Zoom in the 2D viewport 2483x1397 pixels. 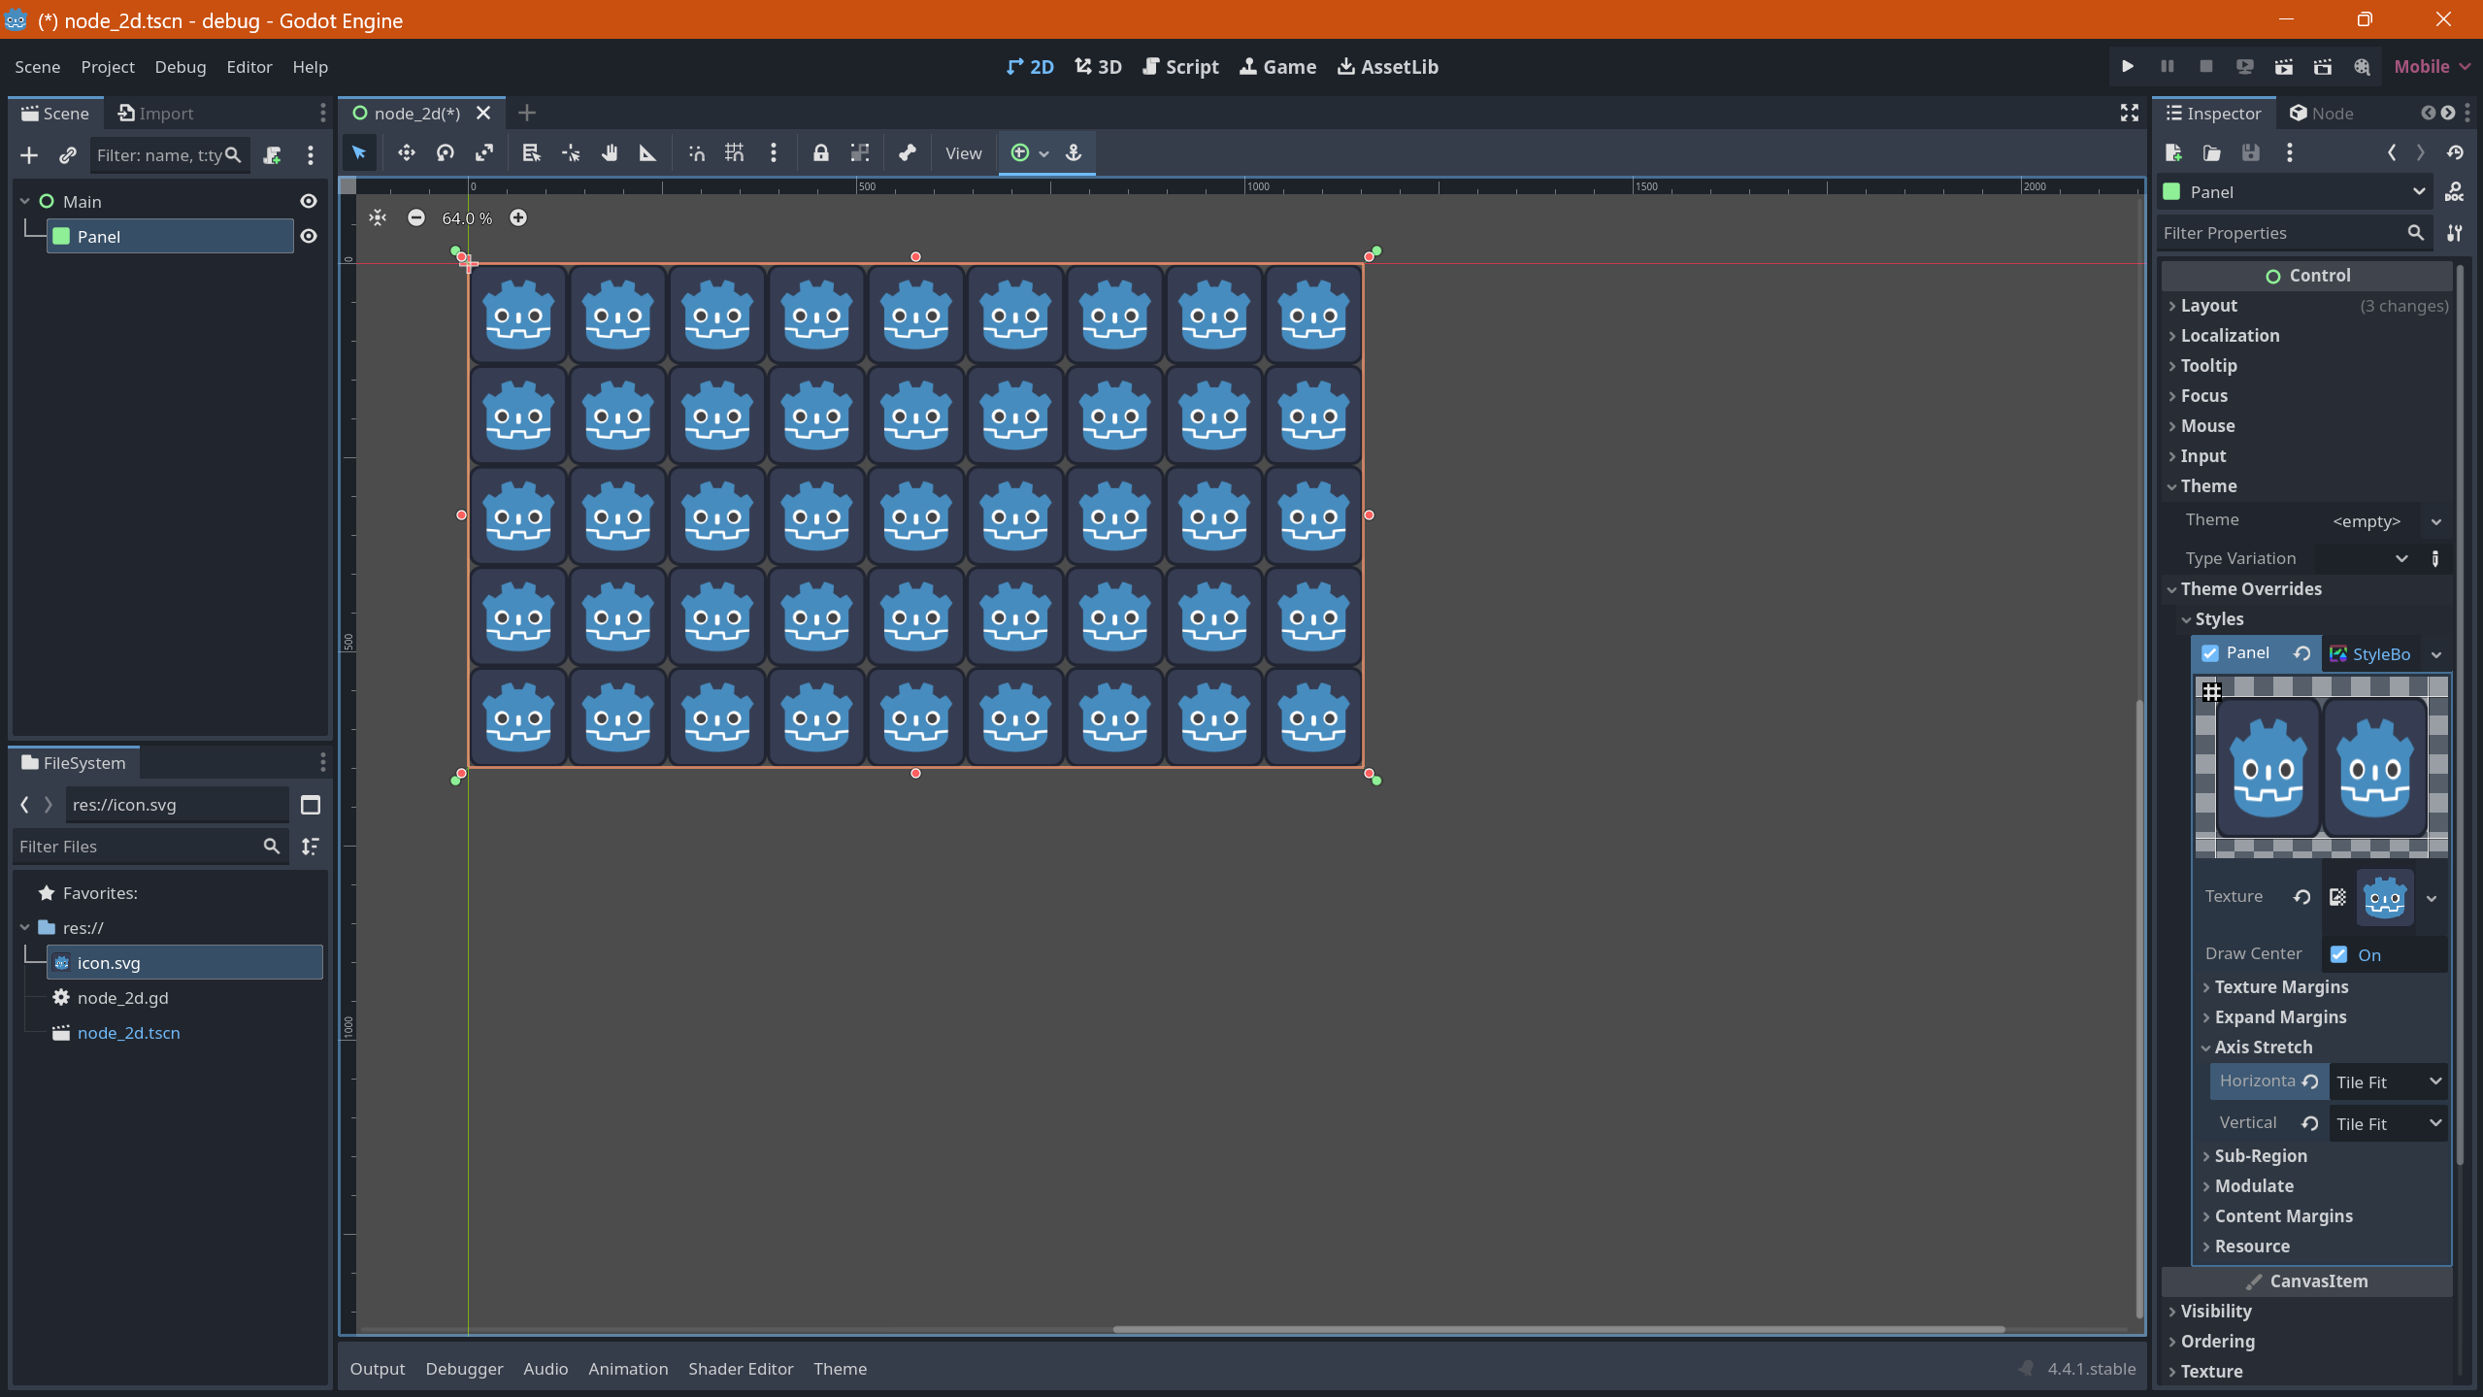518,218
